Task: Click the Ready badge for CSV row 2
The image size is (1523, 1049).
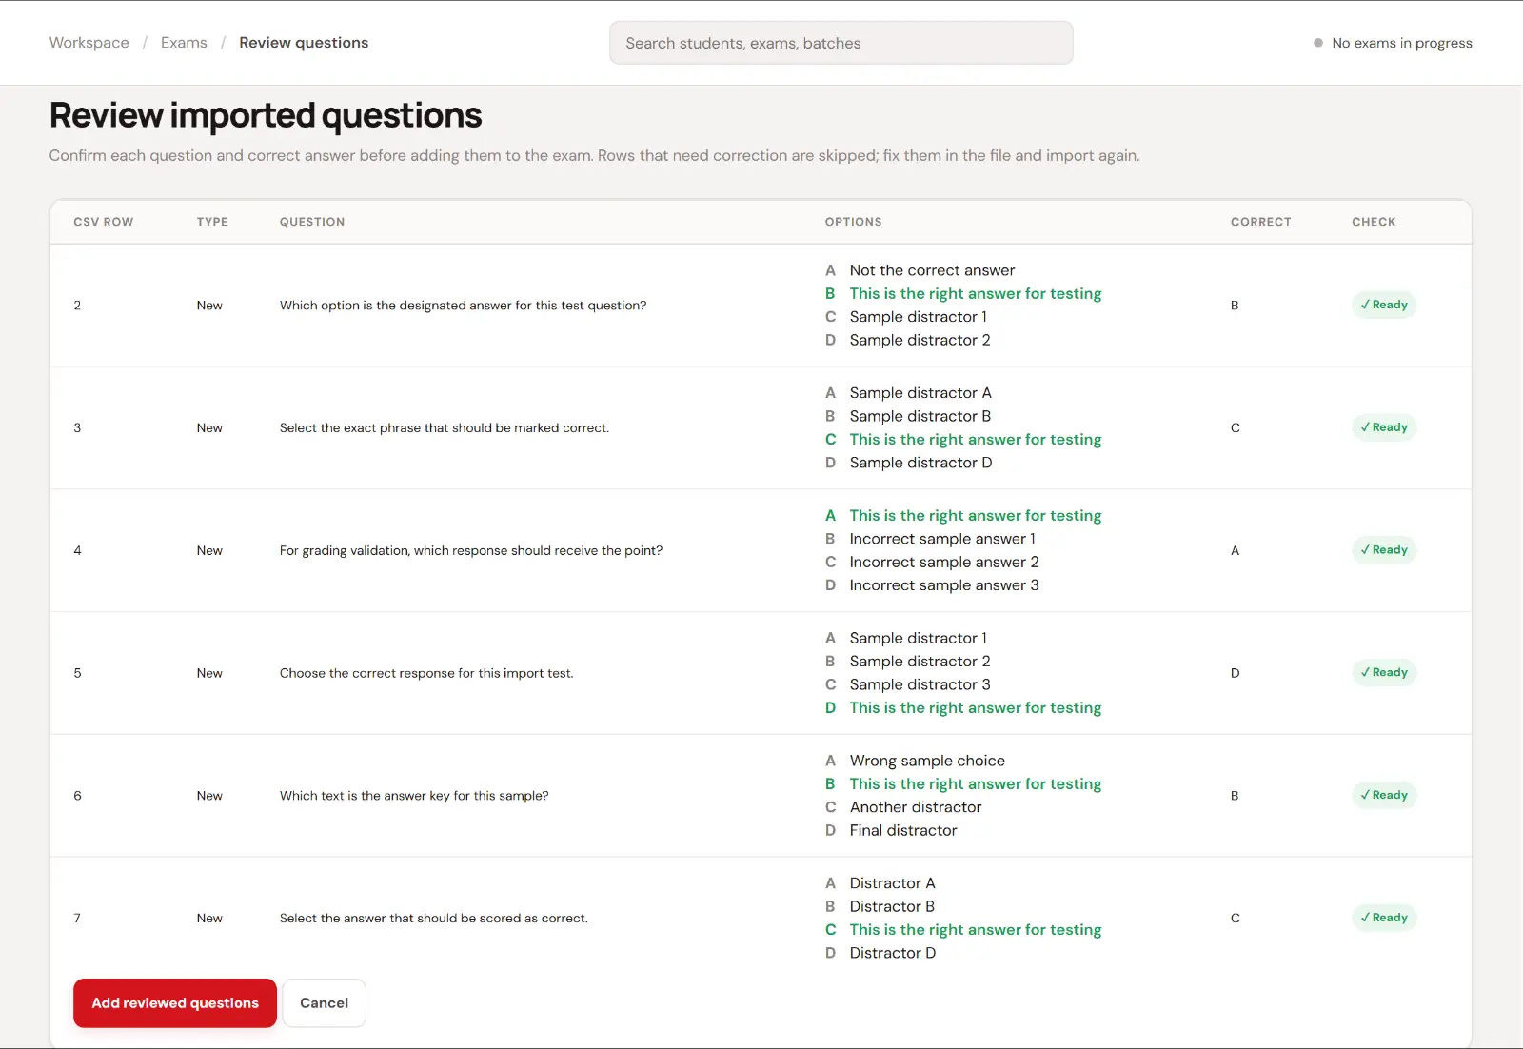Action: click(x=1384, y=305)
